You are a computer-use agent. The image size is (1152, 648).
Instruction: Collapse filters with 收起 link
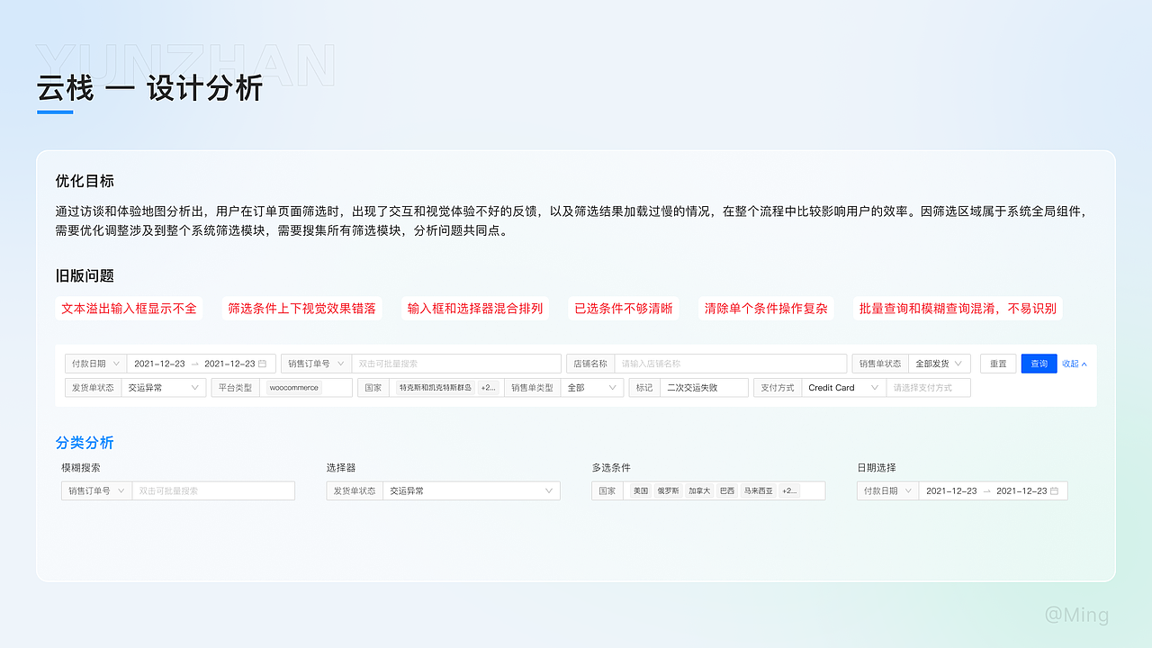1075,364
